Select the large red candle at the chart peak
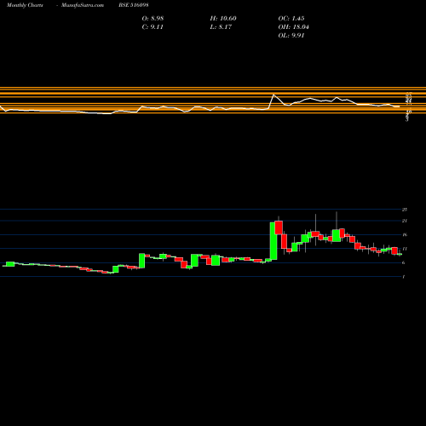426x426 pixels. tap(279, 227)
